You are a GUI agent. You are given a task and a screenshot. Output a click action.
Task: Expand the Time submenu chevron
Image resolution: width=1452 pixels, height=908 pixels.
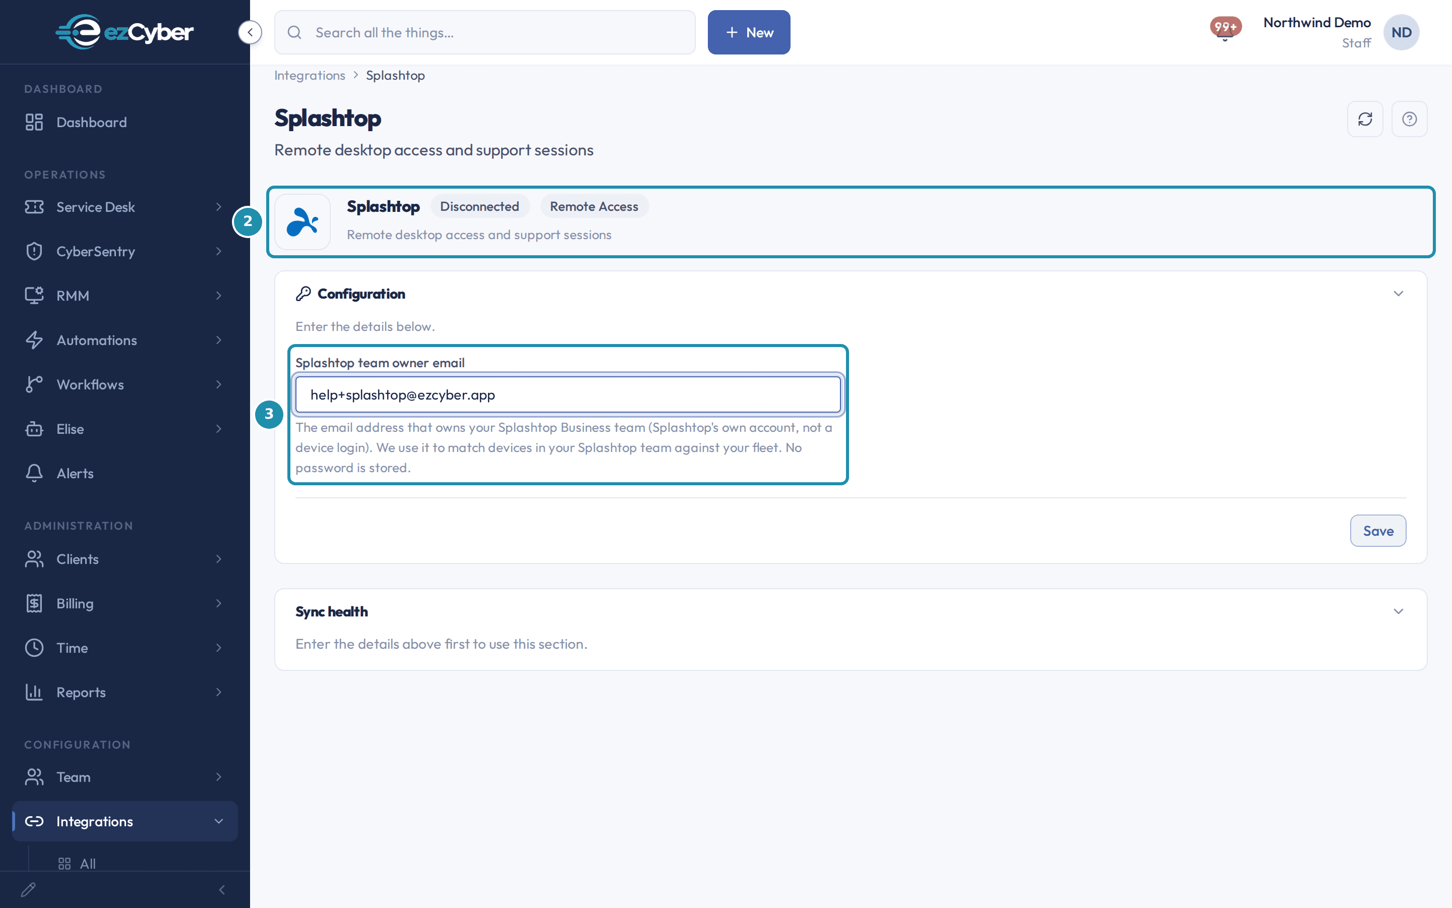click(x=218, y=648)
